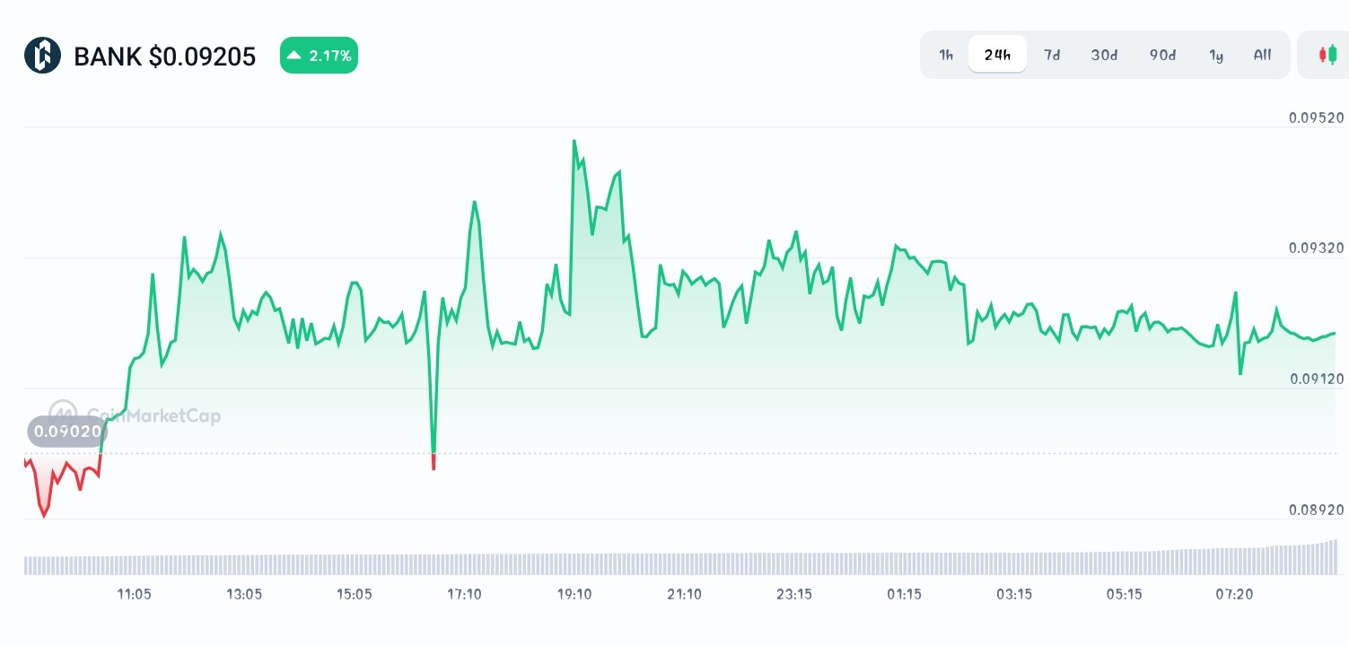Click the green candlestick in the chart-type icon
1349x646 pixels.
click(x=1331, y=55)
